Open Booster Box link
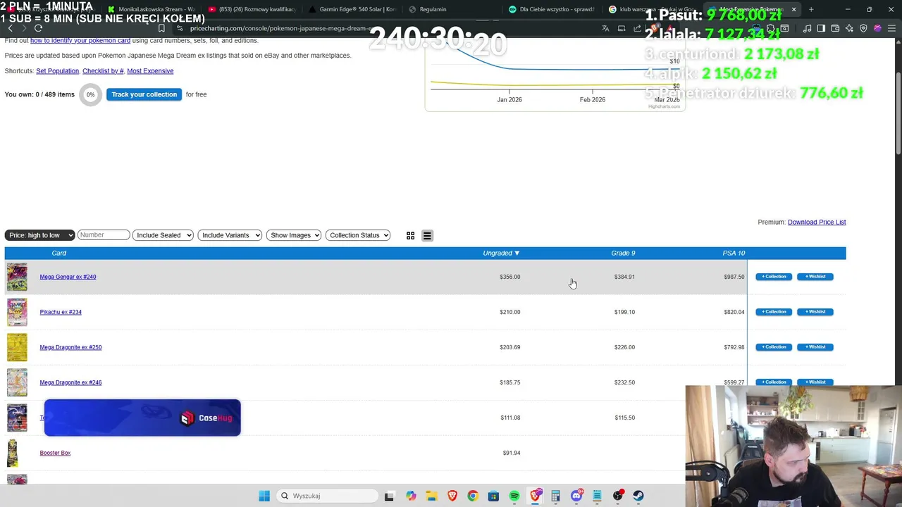902x507 pixels. point(55,453)
